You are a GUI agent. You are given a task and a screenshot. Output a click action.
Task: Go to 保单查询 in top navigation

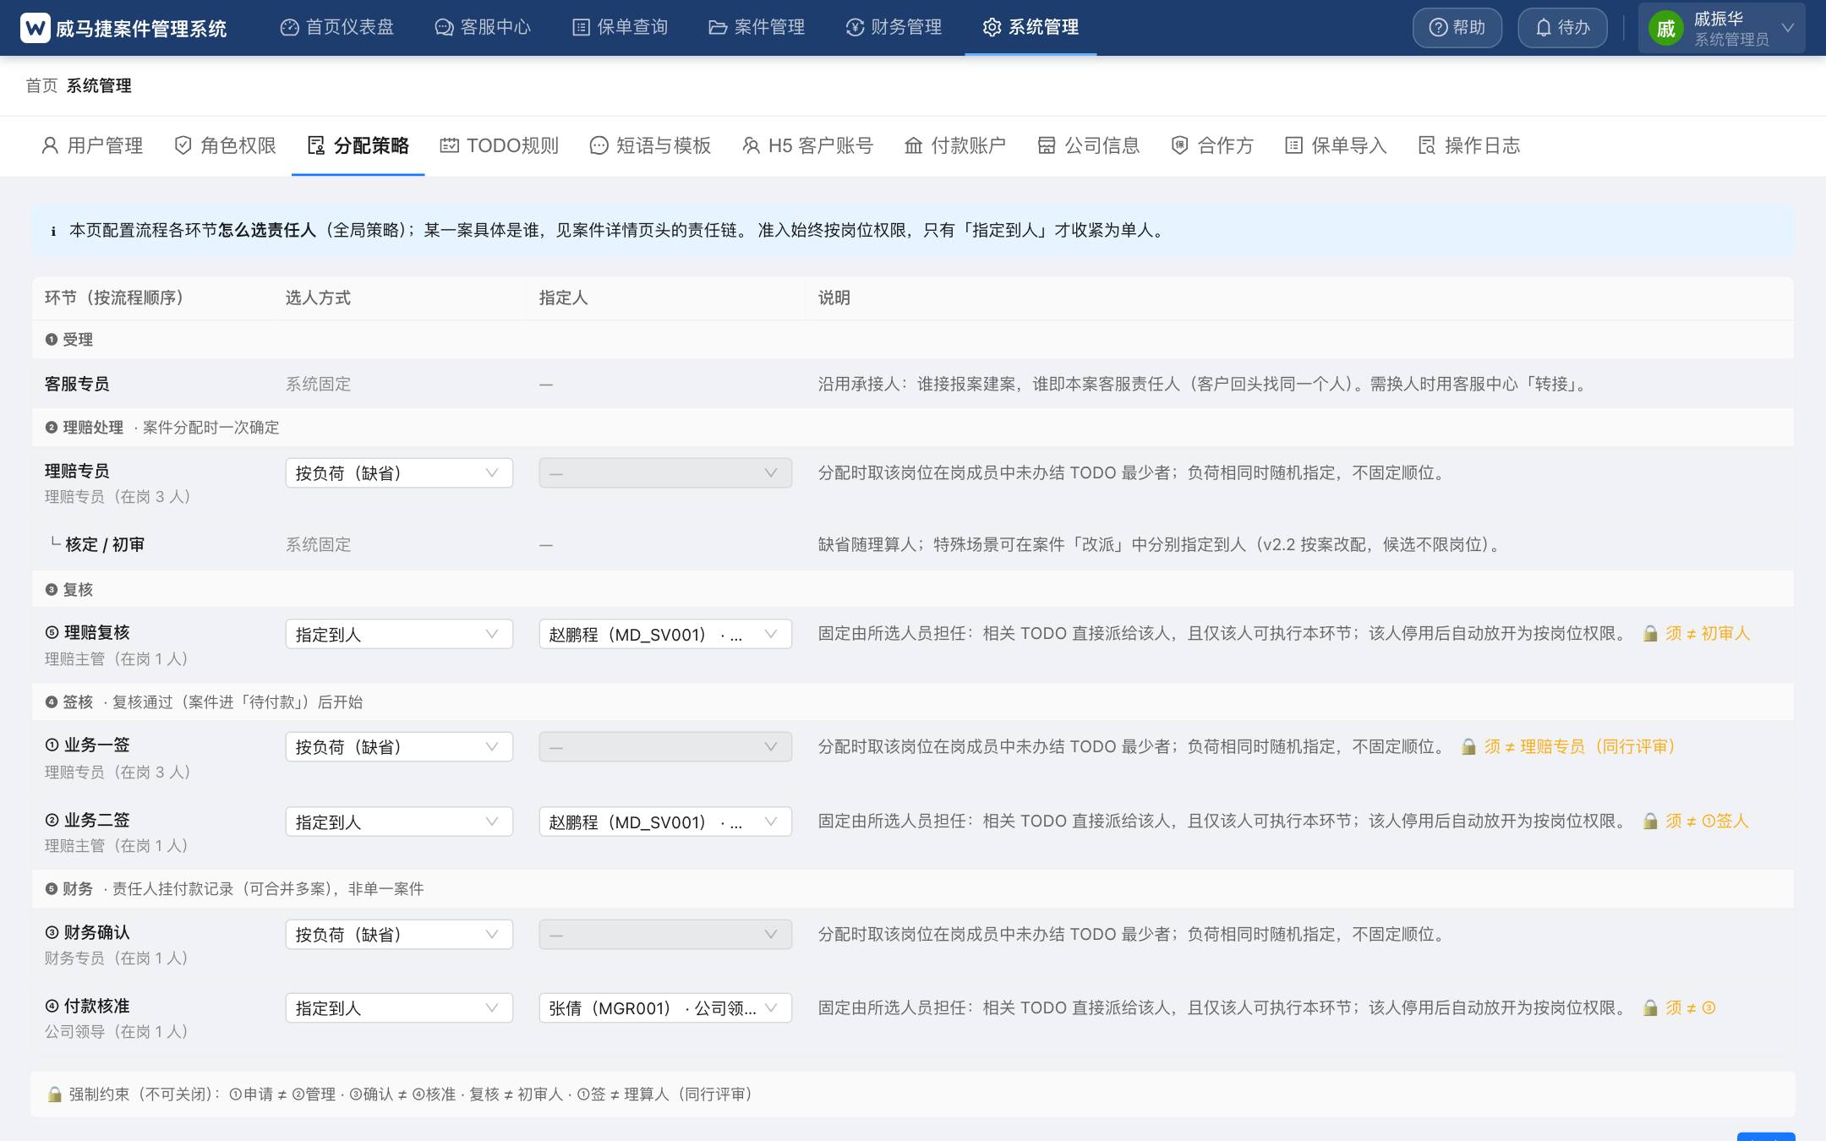tap(621, 27)
